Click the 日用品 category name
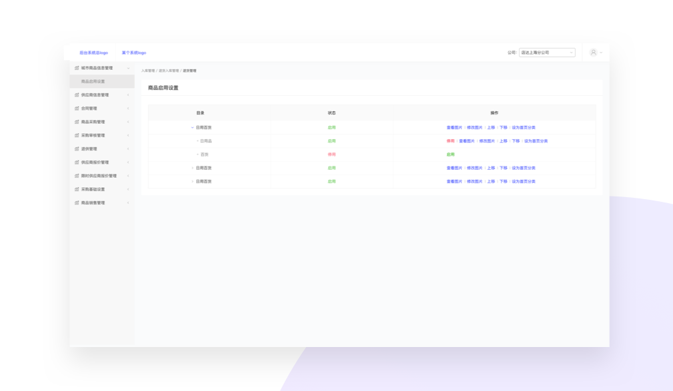 coord(206,141)
